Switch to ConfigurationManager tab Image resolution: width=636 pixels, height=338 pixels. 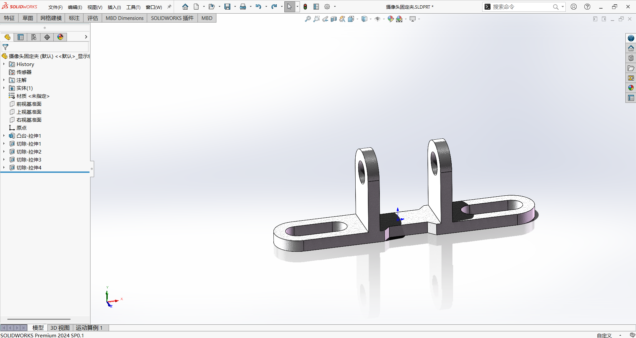click(34, 37)
